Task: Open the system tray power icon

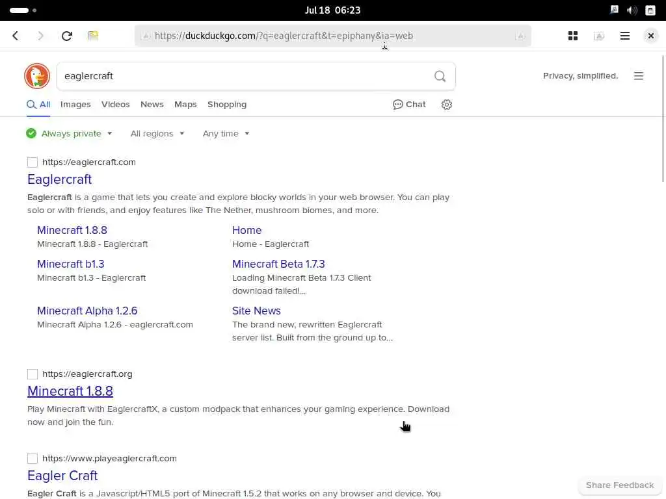Action: tap(650, 10)
